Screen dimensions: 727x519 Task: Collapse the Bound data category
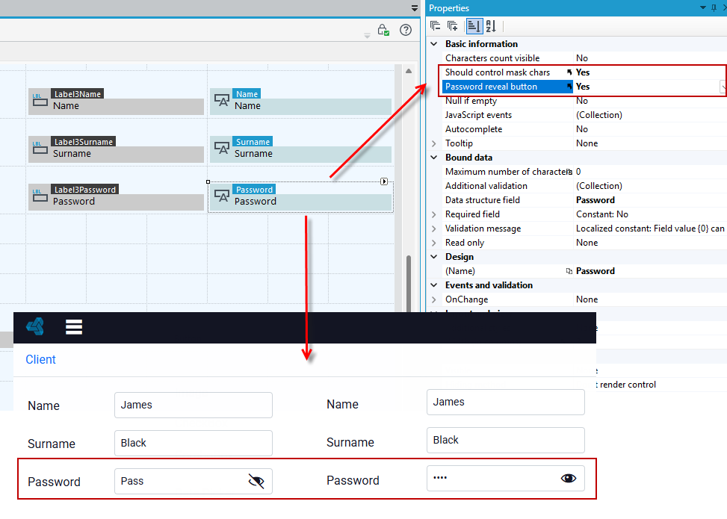pyautogui.click(x=434, y=158)
